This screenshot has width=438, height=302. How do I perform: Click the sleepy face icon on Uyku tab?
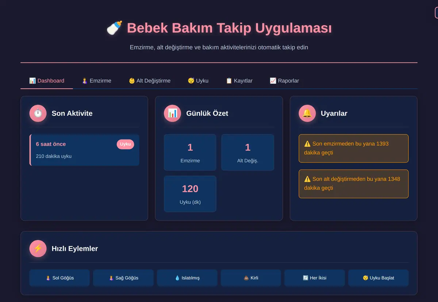click(191, 81)
